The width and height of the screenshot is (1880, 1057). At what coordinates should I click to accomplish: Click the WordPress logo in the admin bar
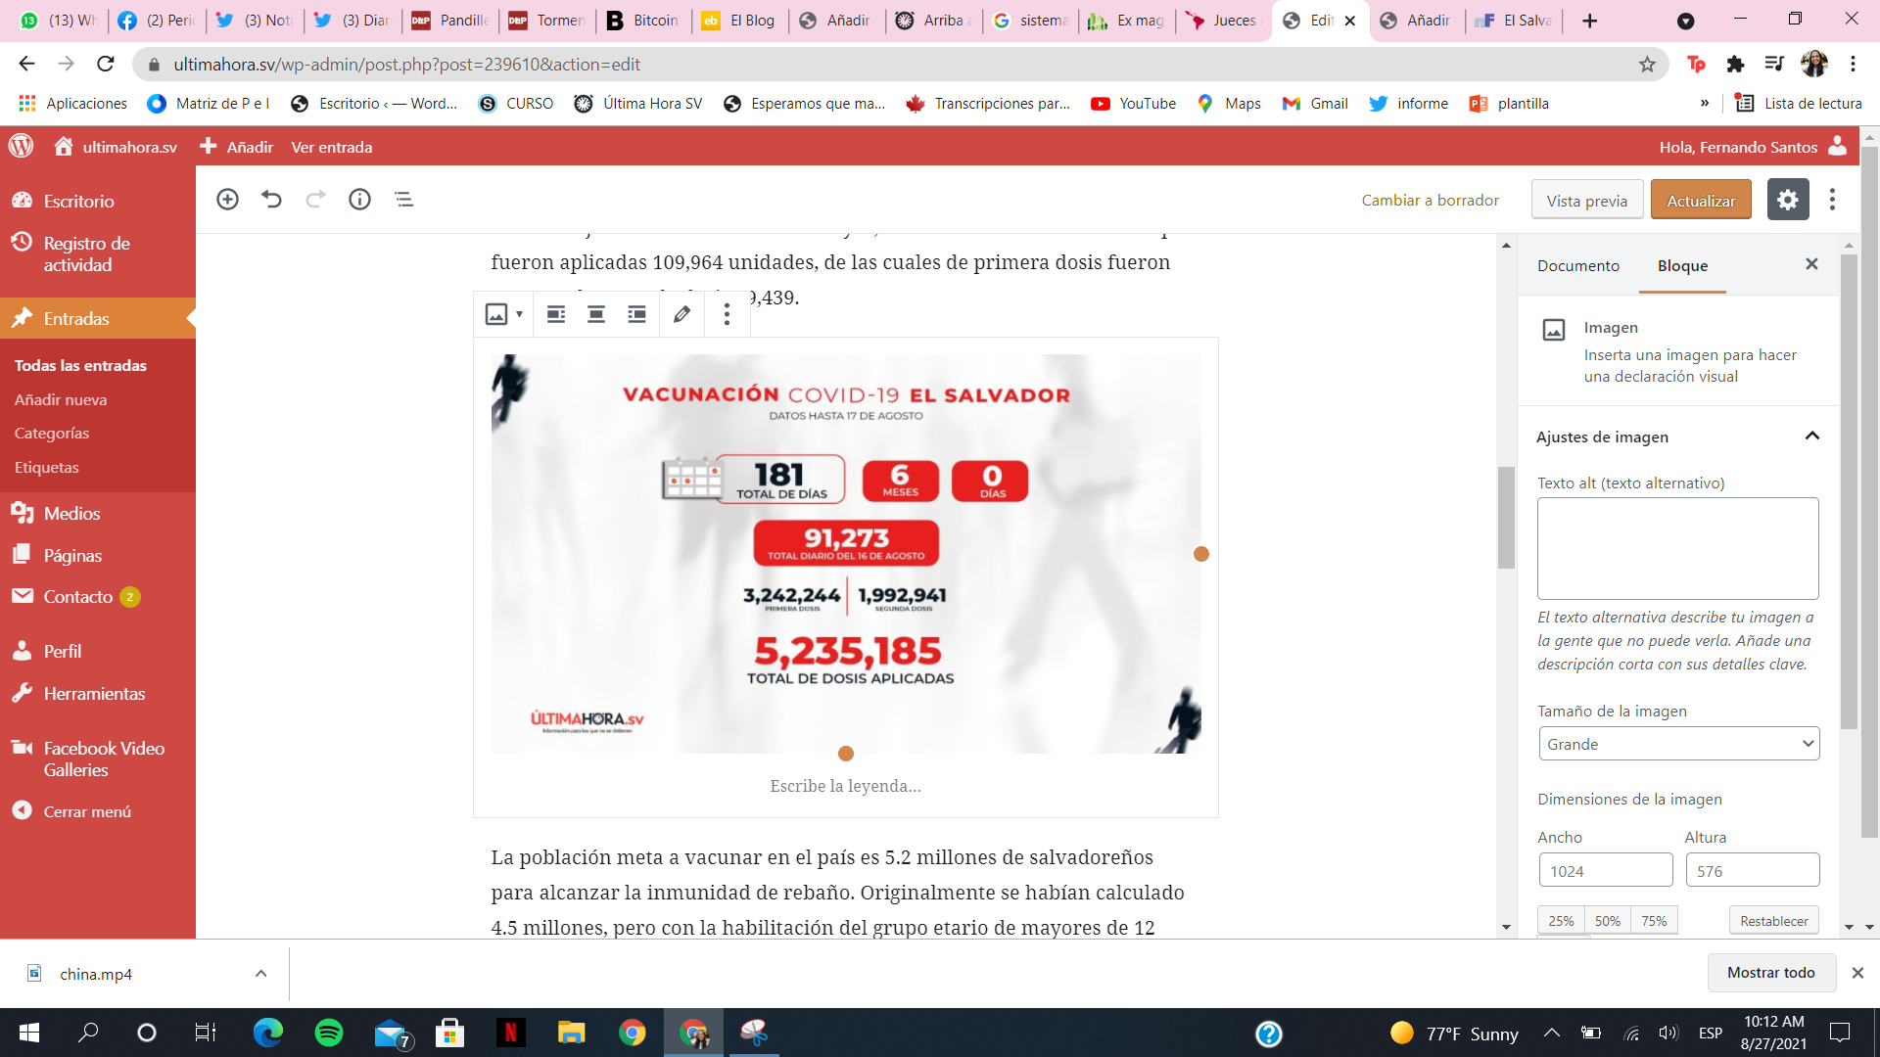22,147
